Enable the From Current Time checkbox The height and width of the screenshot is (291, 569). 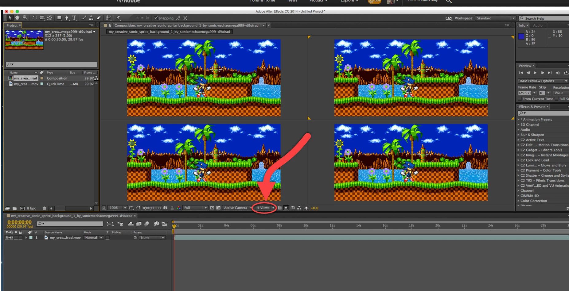tap(520, 99)
